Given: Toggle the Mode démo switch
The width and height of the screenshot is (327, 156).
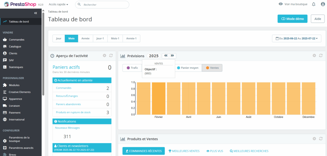Looking at the screenshot, I should pos(293,19).
